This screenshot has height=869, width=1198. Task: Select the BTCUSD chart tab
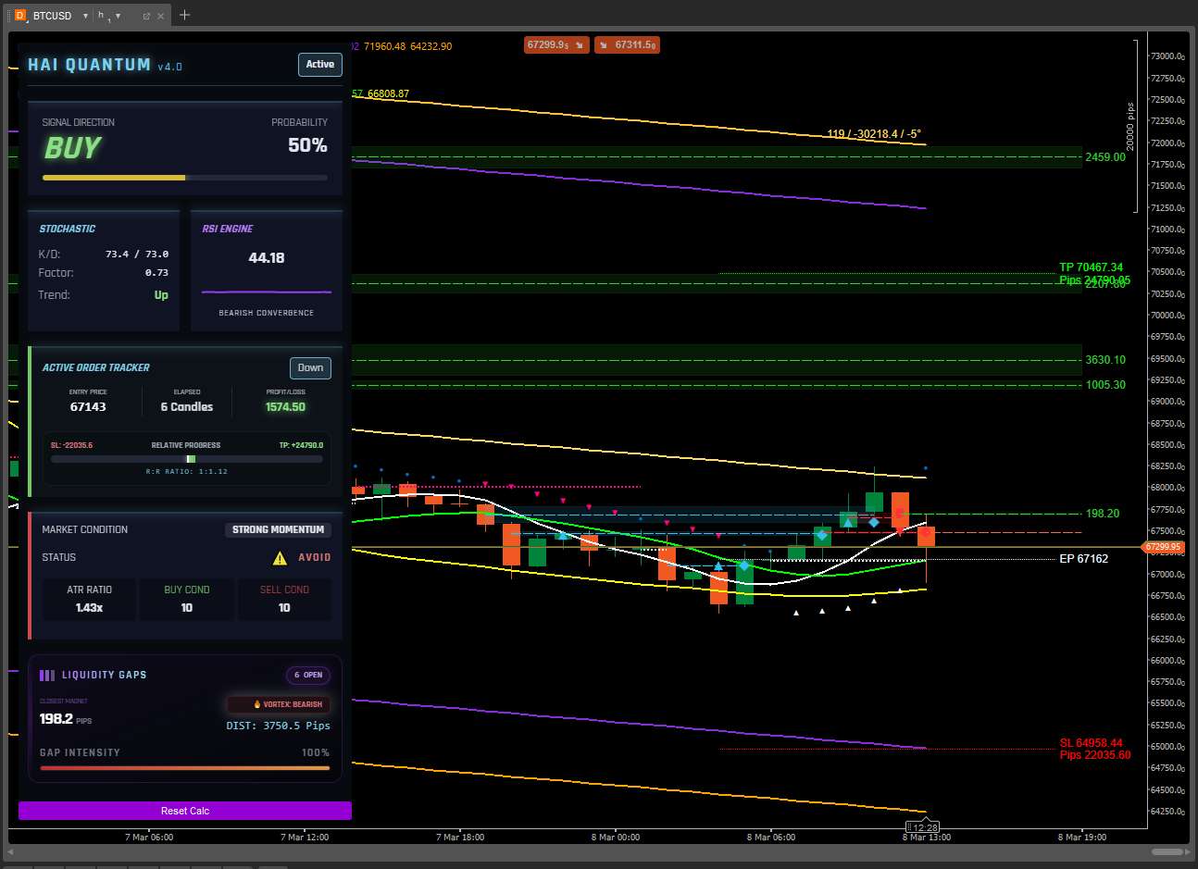click(x=52, y=16)
